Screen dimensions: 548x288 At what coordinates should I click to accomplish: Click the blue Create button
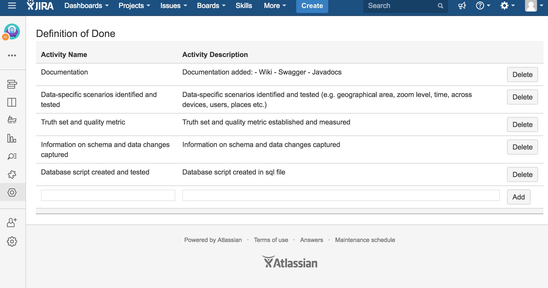pos(312,6)
